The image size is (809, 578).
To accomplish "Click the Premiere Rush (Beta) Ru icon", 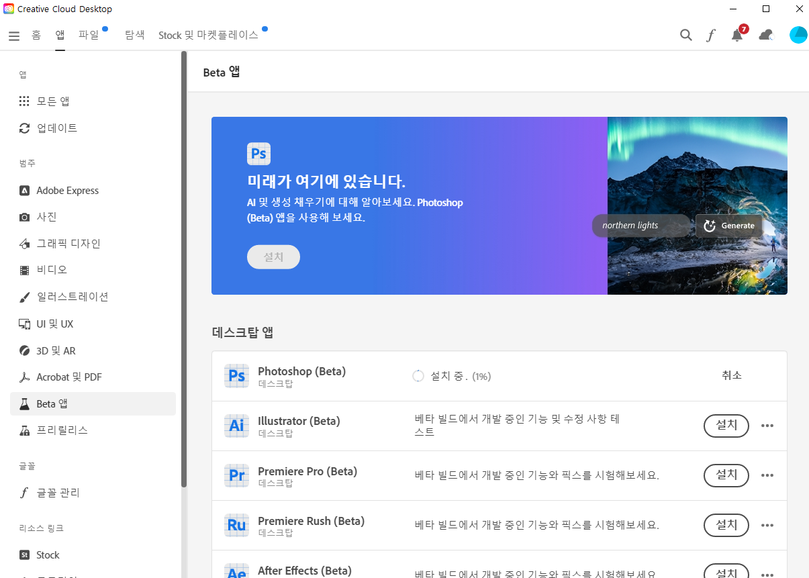I will (236, 525).
